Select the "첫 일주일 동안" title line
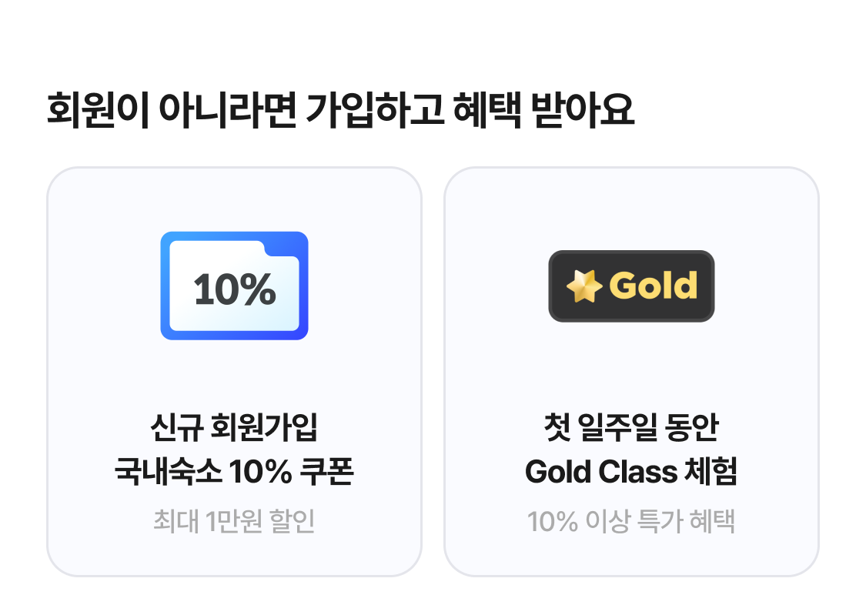 click(x=631, y=428)
